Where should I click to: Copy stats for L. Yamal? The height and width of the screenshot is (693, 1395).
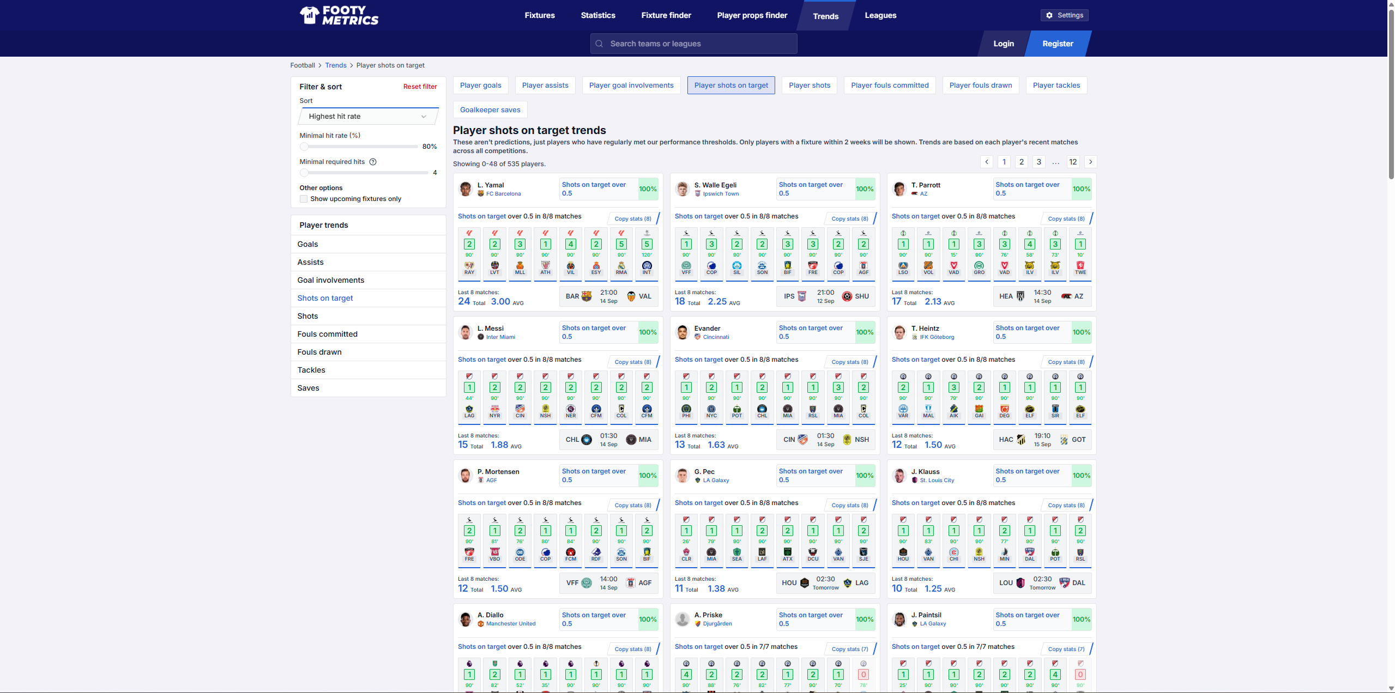[633, 218]
